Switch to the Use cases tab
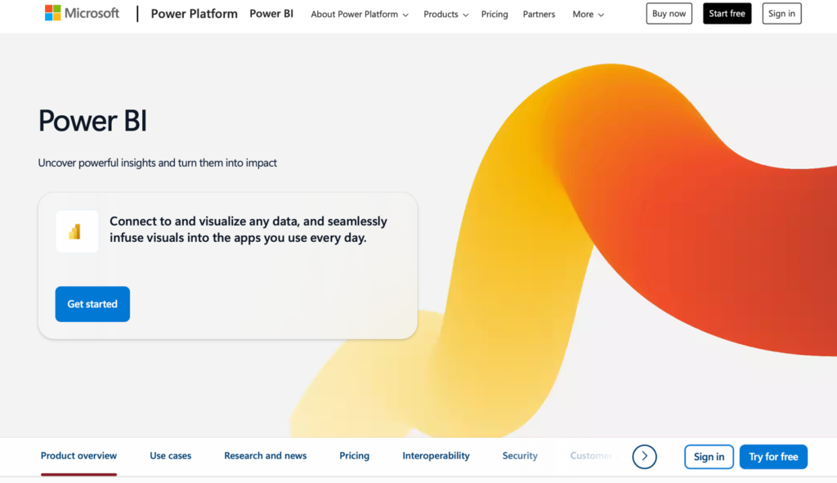 click(170, 456)
